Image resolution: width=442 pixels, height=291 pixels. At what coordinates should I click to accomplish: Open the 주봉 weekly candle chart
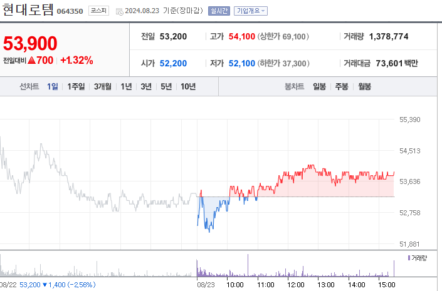pos(342,86)
